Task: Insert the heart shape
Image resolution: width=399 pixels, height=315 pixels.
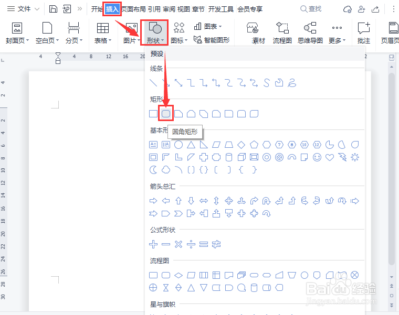Action: [330, 157]
